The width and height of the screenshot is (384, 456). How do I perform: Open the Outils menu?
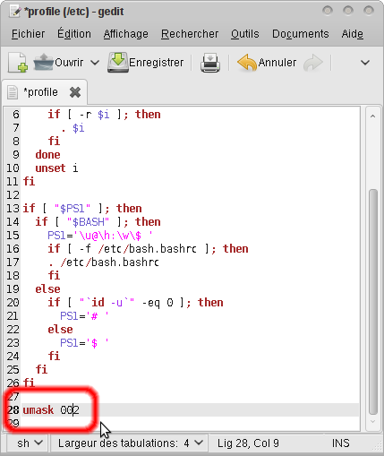click(x=245, y=34)
